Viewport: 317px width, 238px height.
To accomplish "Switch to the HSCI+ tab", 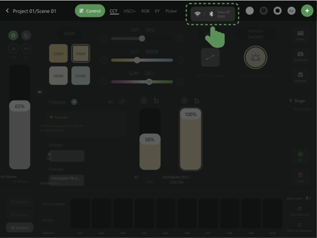I will click(129, 11).
